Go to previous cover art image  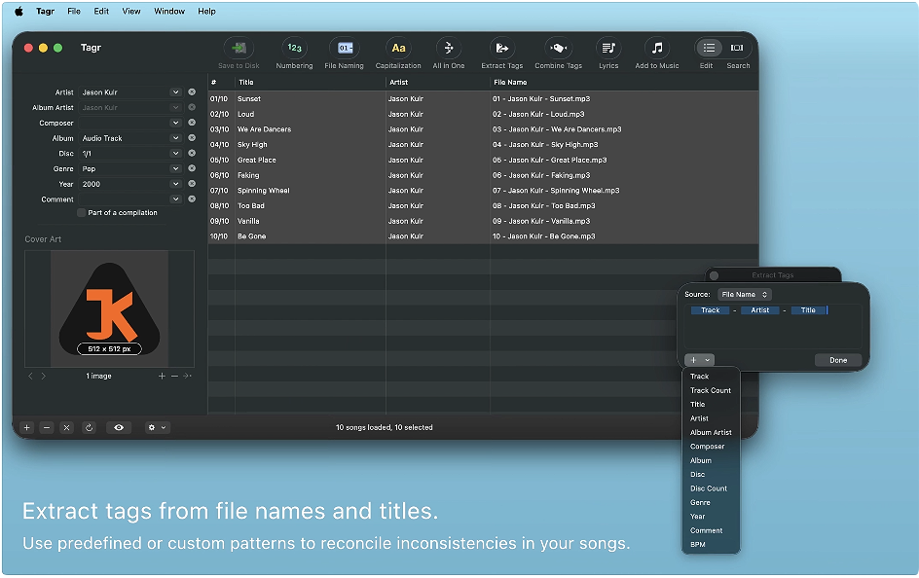pos(30,376)
